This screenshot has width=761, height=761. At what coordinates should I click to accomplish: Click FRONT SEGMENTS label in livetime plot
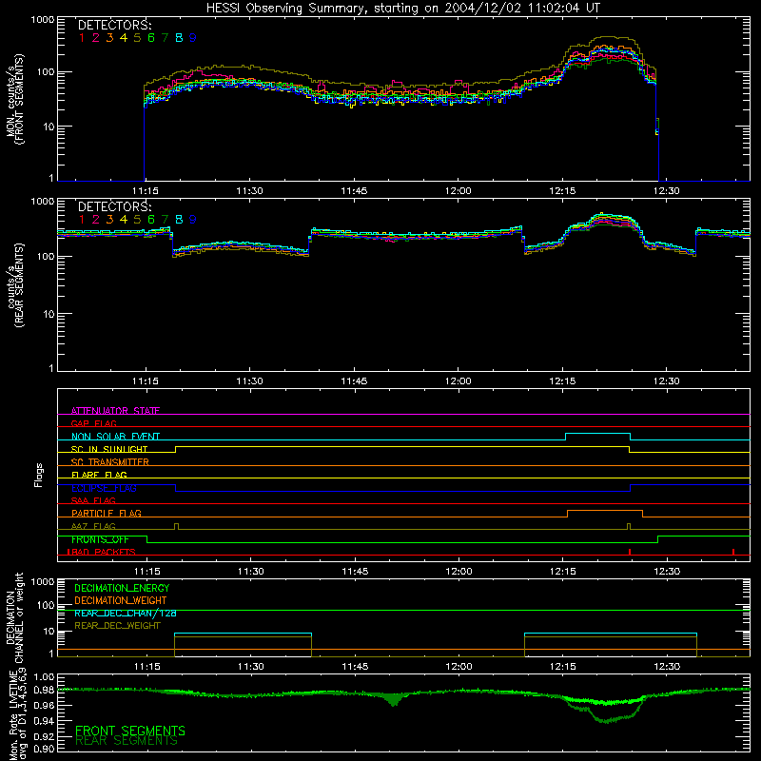point(130,731)
